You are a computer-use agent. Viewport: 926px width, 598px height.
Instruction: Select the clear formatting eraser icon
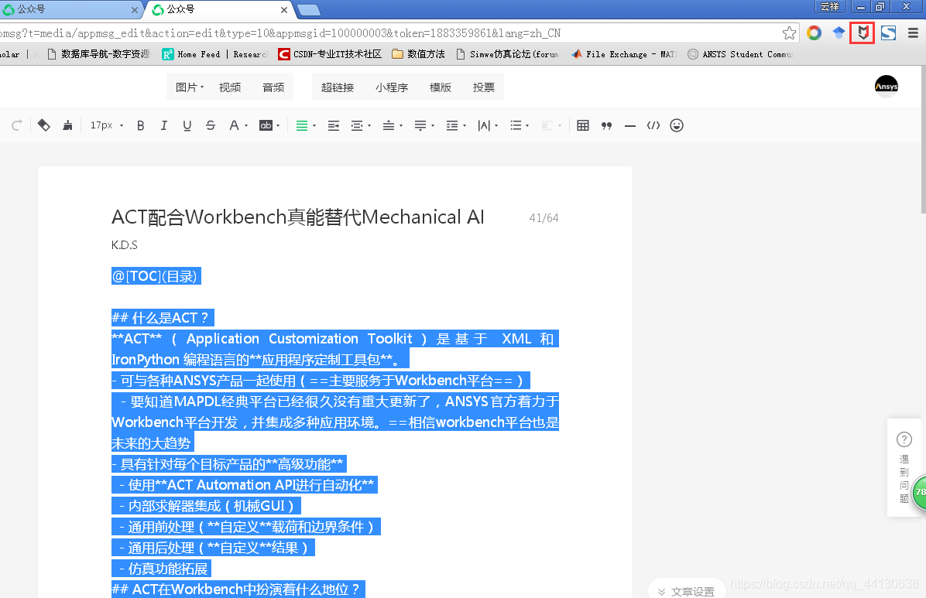(x=43, y=125)
